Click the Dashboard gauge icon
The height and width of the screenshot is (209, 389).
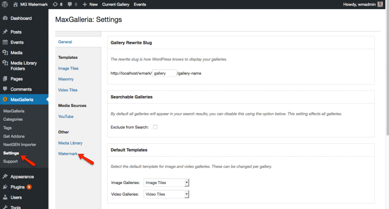pos(5,18)
